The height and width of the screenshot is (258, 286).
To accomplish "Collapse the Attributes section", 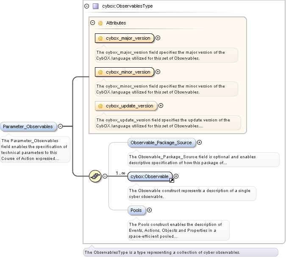I will click(93, 23).
